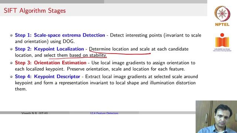Click the IIT Hyderabad logo

(222, 42)
